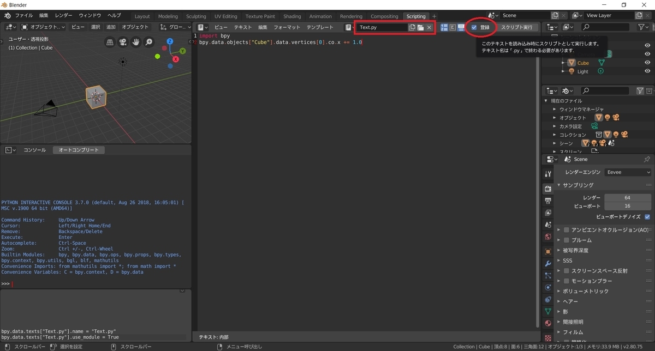655x351 pixels.
Task: Switch to the Layout workspace tab
Action: tap(142, 16)
